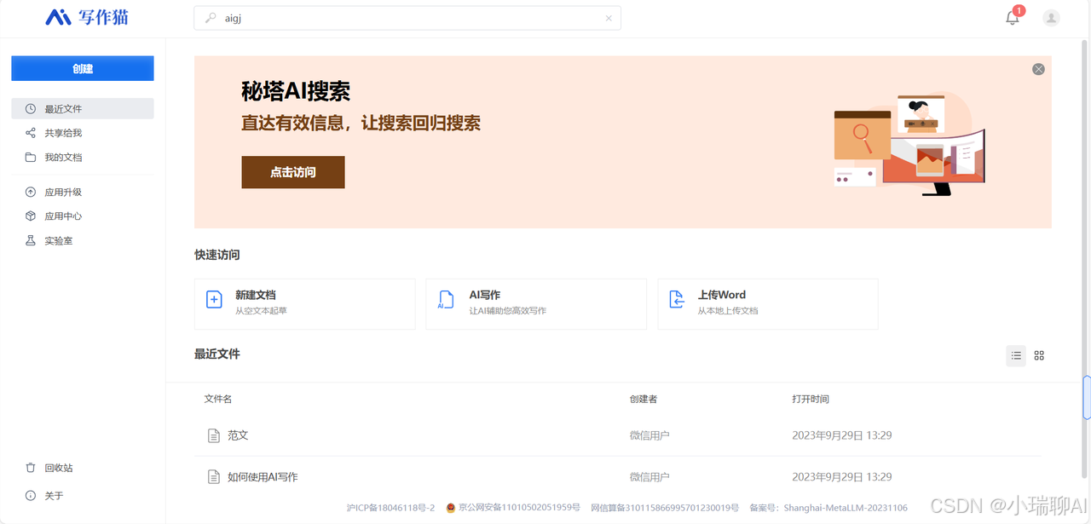Click the AI写作 quick access card
Image resolution: width=1091 pixels, height=524 pixels.
pos(536,304)
